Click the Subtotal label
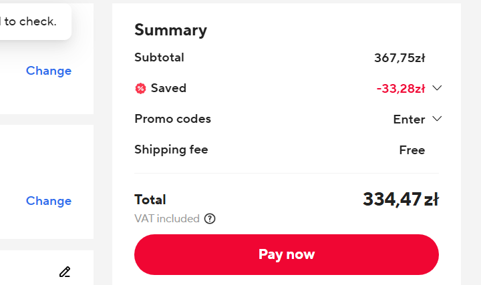This screenshot has width=481, height=285. coord(159,57)
